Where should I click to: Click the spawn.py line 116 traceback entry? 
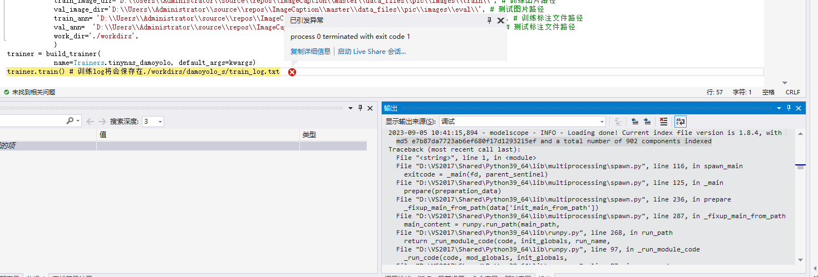point(569,166)
